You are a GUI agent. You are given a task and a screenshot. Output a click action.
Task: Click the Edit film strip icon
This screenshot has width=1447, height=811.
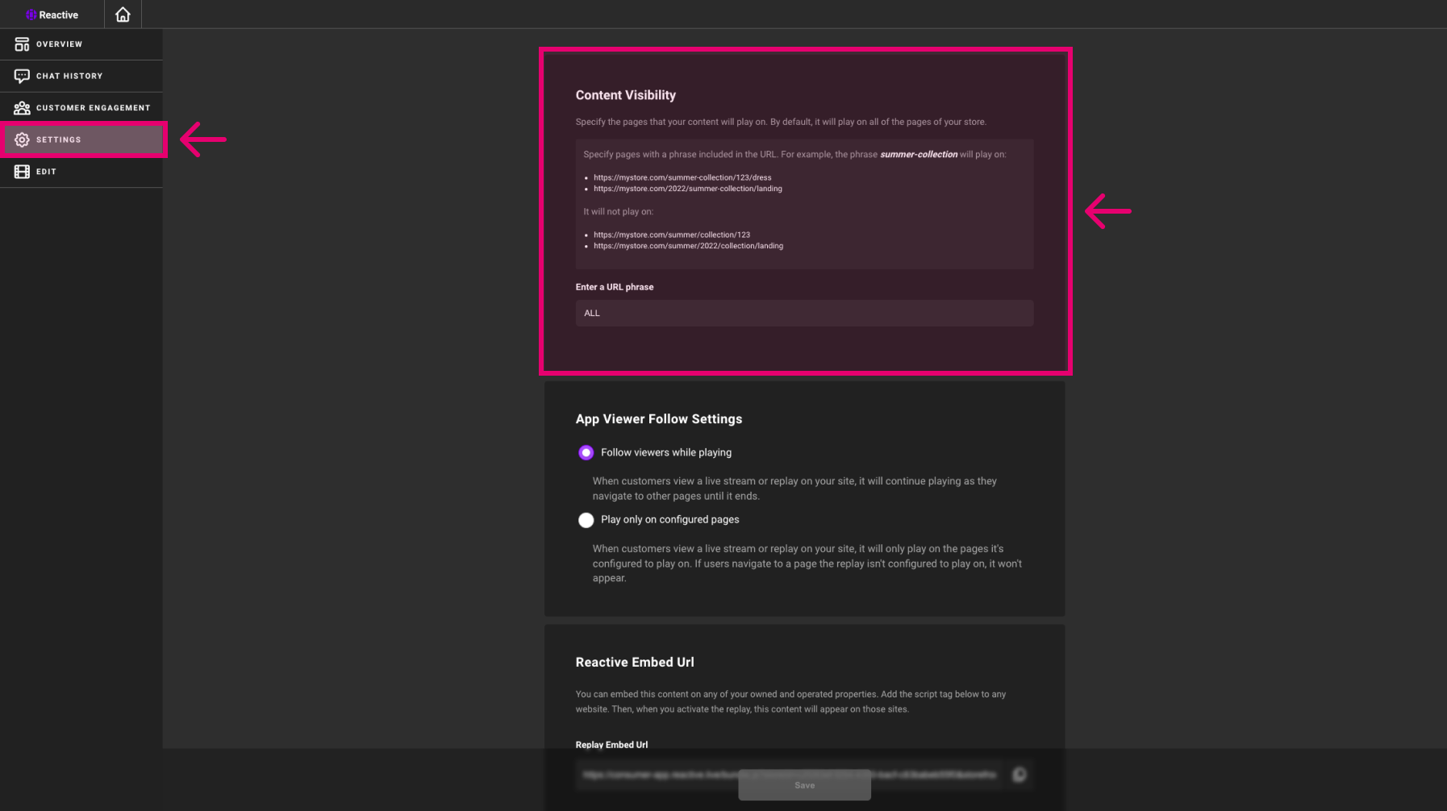pos(22,172)
